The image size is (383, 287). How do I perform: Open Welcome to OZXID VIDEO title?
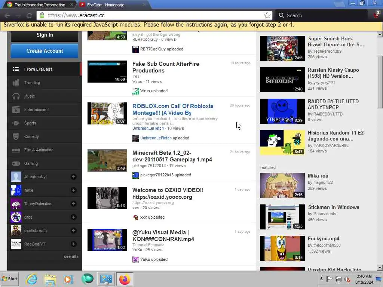click(168, 194)
